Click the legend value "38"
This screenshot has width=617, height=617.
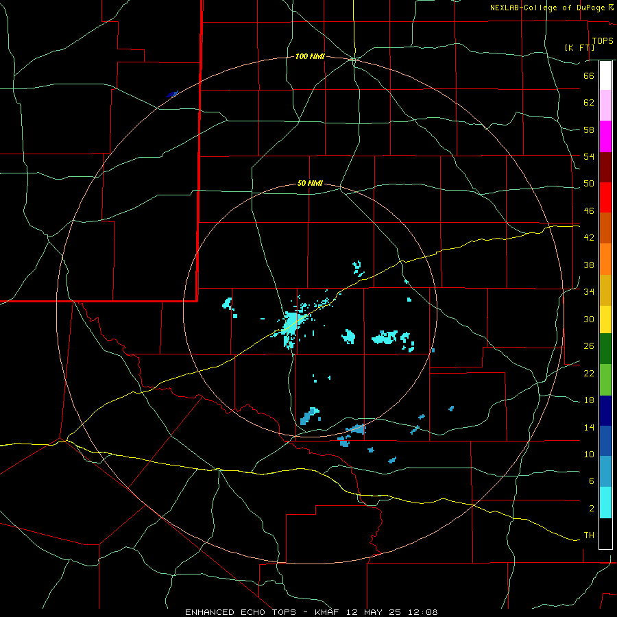point(589,265)
